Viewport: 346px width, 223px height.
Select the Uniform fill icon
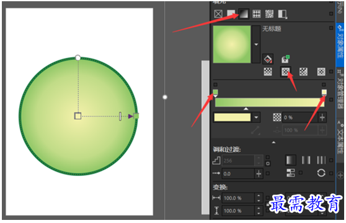tap(231, 14)
